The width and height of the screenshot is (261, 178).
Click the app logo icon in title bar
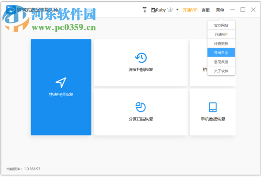pos(11,10)
